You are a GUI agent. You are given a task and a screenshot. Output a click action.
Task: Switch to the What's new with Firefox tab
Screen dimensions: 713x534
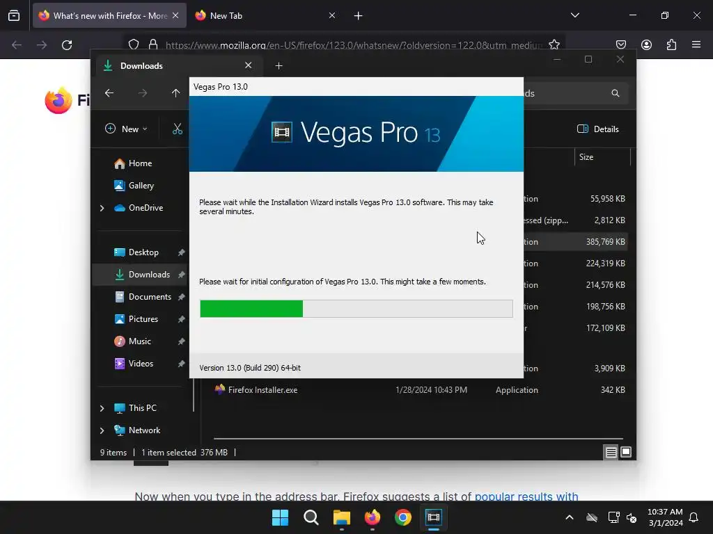tap(109, 15)
